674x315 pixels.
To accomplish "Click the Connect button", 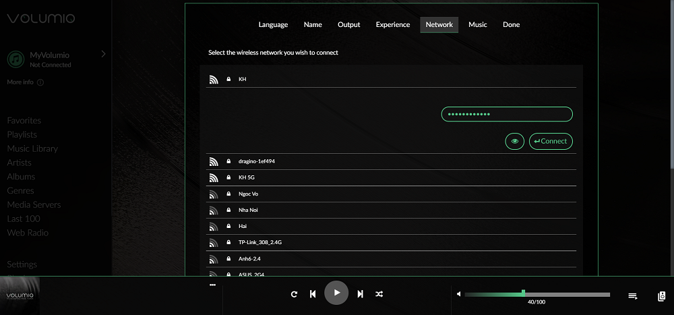I will coord(551,141).
